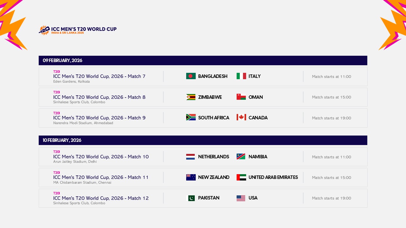Click Match starts at 19:00 for Match 9
The image size is (406, 228).
click(x=331, y=118)
